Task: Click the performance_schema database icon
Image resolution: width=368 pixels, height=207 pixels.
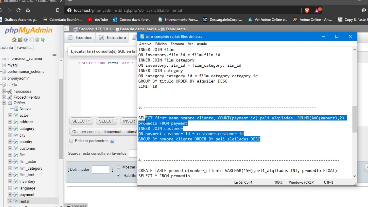Action: (3, 72)
